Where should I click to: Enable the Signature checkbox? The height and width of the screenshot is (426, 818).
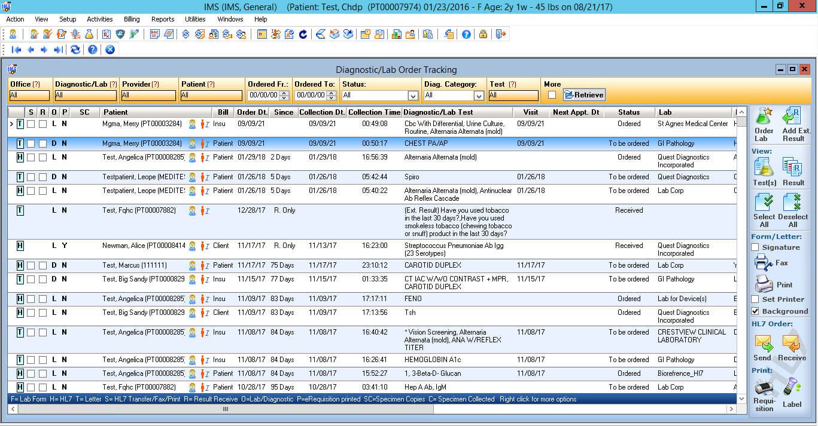[x=755, y=247]
